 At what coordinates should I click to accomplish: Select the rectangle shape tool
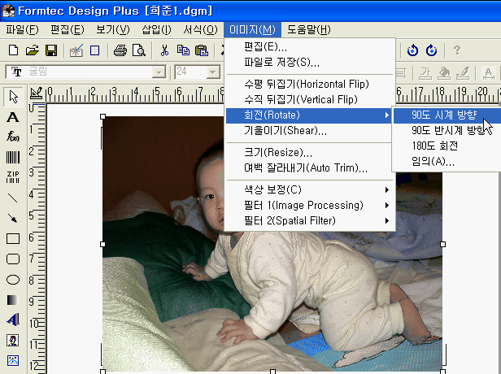tap(13, 238)
